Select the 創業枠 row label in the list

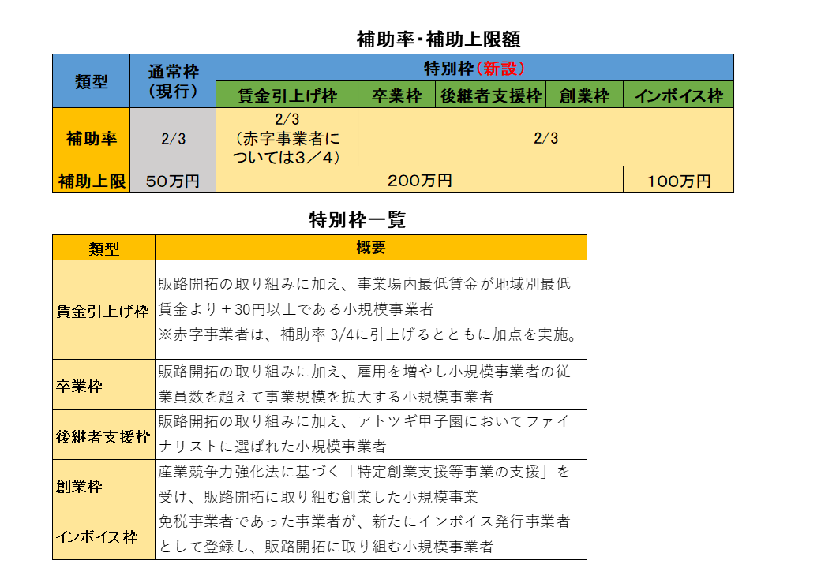(103, 486)
